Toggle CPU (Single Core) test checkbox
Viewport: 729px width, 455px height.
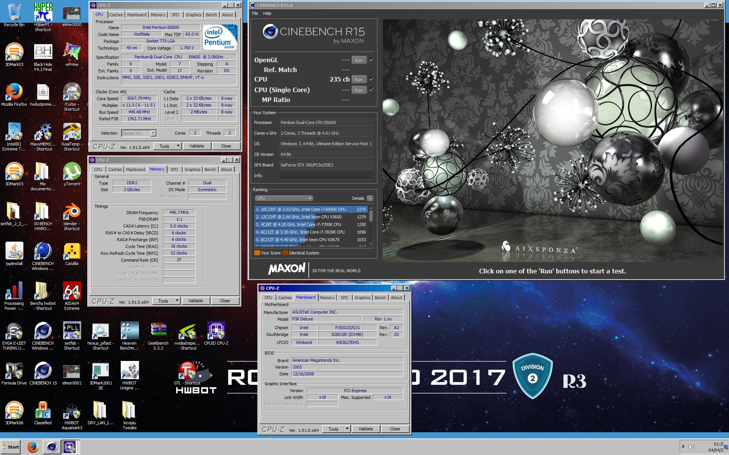[x=371, y=90]
